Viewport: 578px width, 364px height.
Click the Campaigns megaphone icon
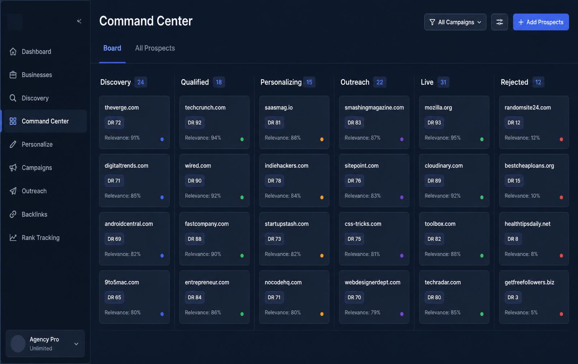pos(13,168)
